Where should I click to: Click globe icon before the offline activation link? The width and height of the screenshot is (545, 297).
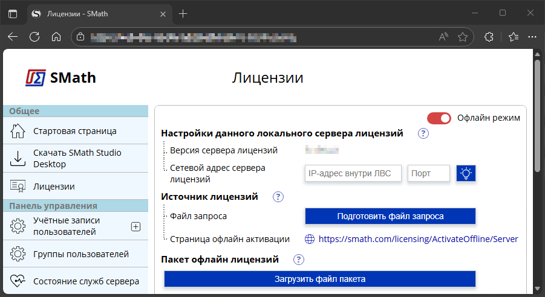pyautogui.click(x=310, y=239)
